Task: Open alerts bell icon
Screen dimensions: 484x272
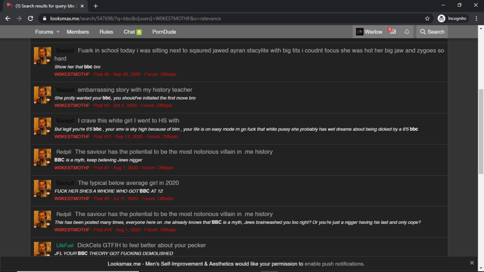Action: 407,32
